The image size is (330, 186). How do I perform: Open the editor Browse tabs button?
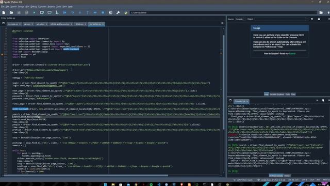tap(4, 23)
